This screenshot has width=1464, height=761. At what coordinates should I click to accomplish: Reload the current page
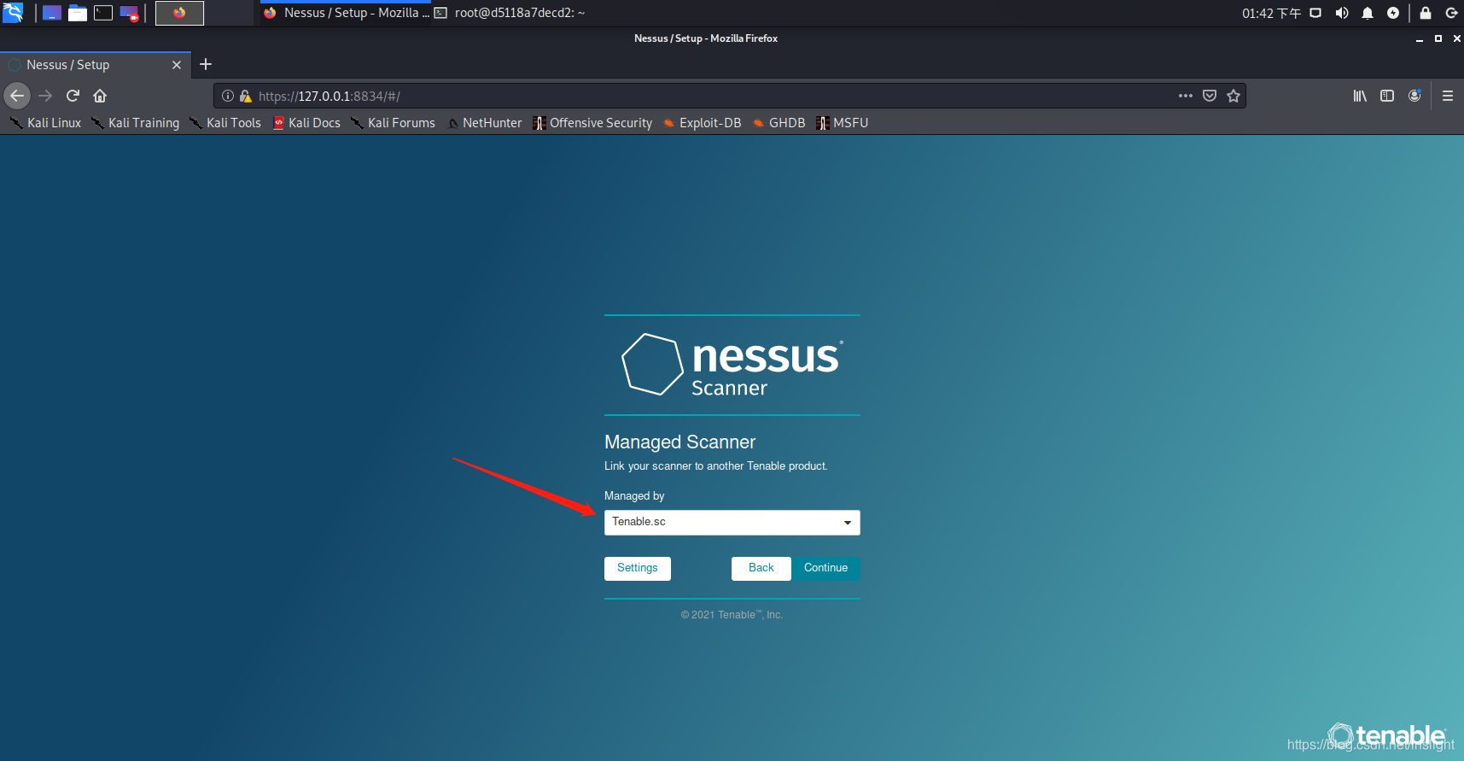73,96
